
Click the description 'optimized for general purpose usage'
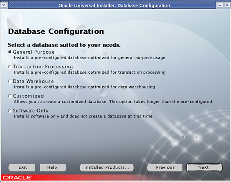coord(127,57)
